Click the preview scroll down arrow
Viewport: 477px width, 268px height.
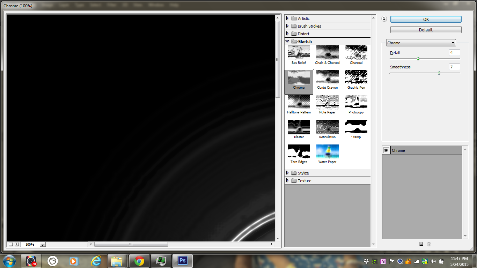tap(278, 239)
